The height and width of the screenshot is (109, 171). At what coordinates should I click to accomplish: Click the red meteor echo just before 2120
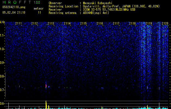pos(159,88)
